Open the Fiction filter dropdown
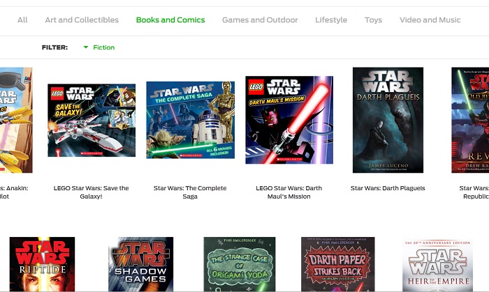Image resolution: width=489 pixels, height=292 pixels. coord(99,47)
